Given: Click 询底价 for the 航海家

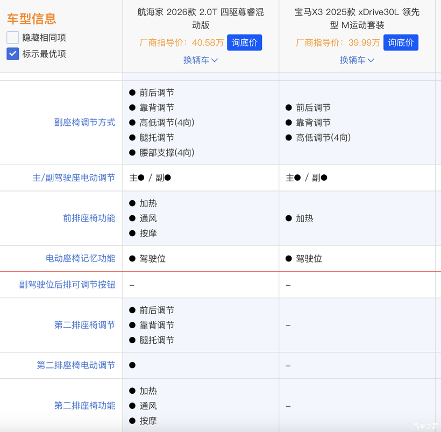Looking at the screenshot, I should tap(244, 43).
